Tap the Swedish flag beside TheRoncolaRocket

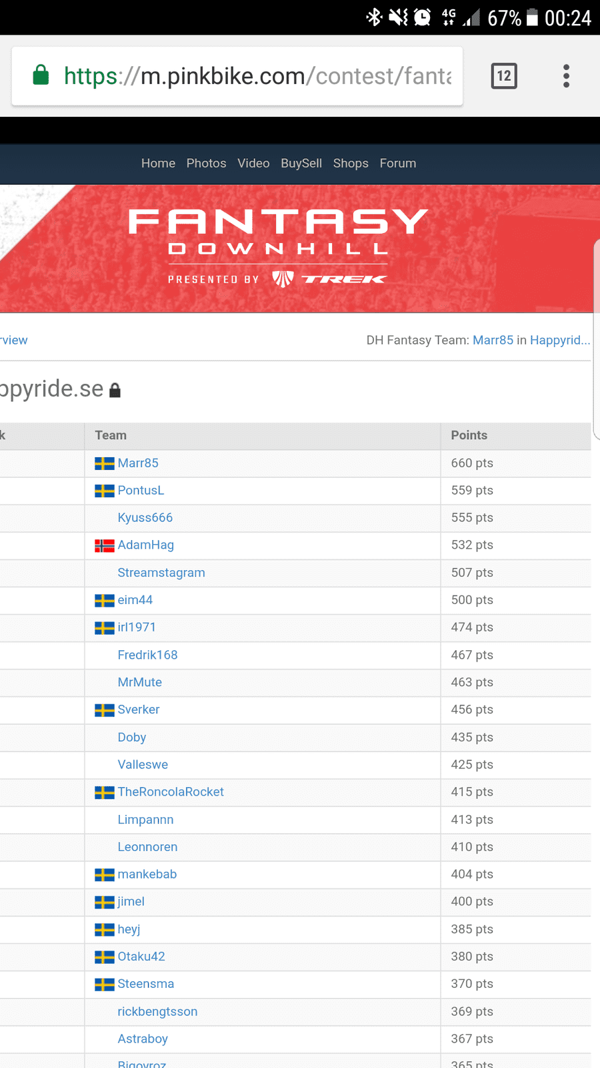[105, 792]
